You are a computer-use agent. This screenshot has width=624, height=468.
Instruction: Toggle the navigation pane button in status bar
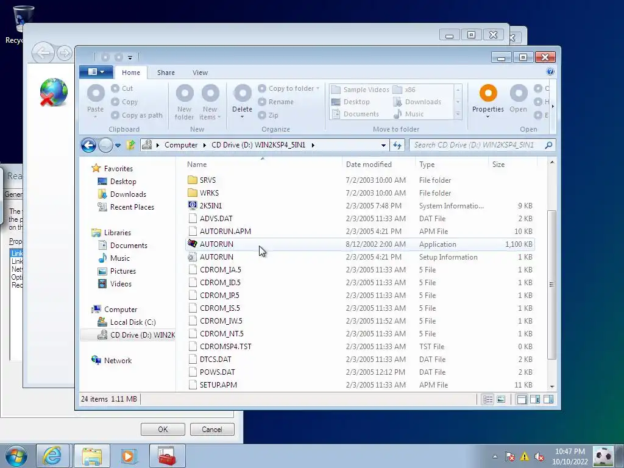(522, 399)
